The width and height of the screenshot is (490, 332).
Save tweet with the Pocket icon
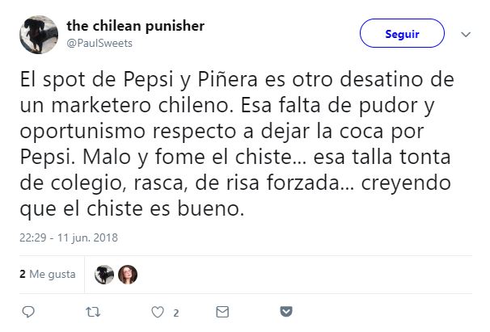(x=285, y=312)
